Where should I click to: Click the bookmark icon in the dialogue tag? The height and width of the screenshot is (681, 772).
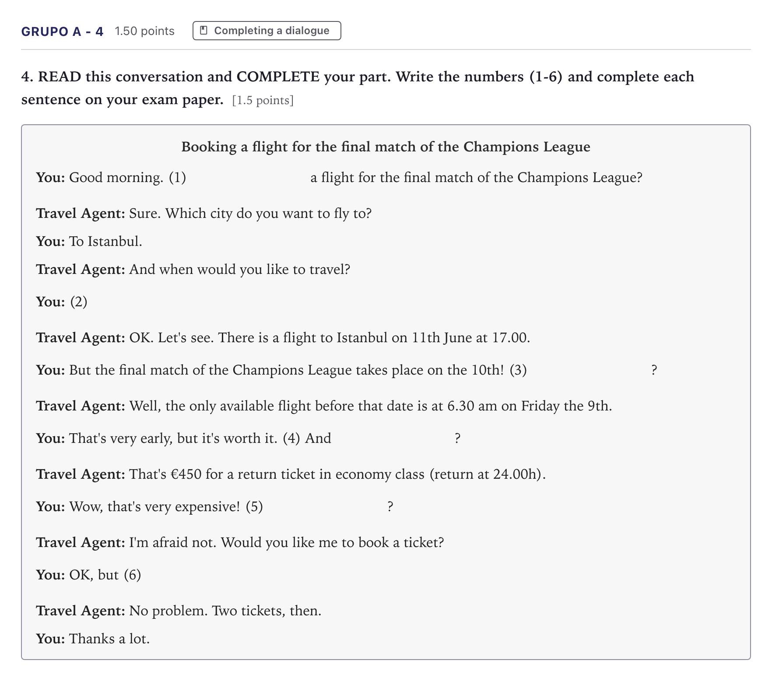tap(204, 30)
